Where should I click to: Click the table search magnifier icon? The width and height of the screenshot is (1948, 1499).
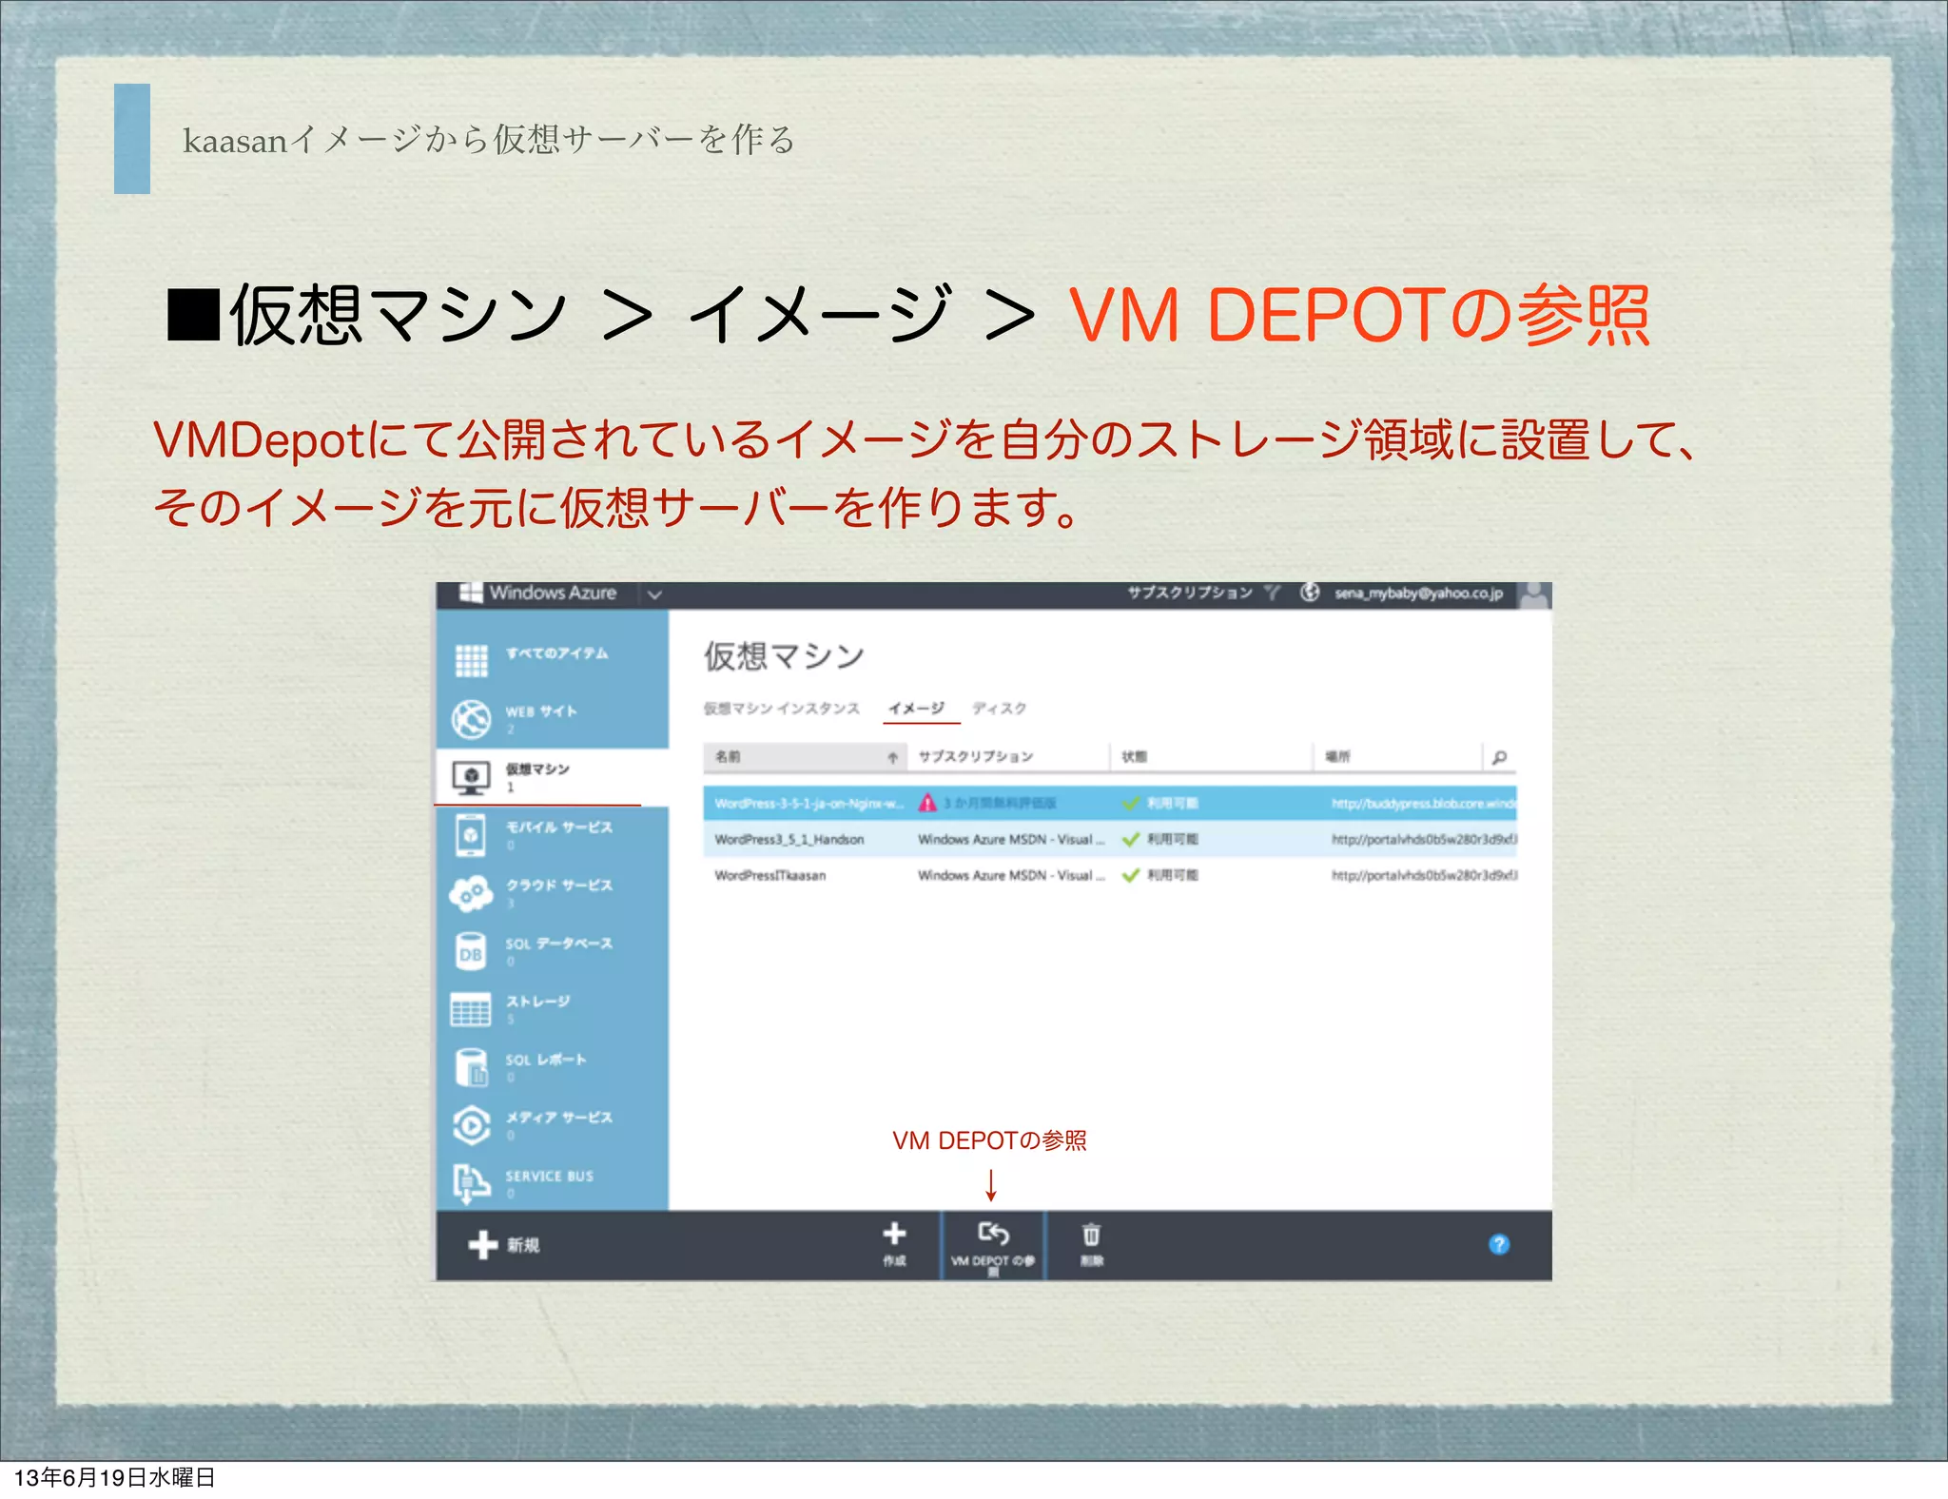click(x=1499, y=757)
